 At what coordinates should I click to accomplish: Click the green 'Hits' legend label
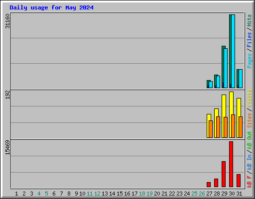click(250, 20)
